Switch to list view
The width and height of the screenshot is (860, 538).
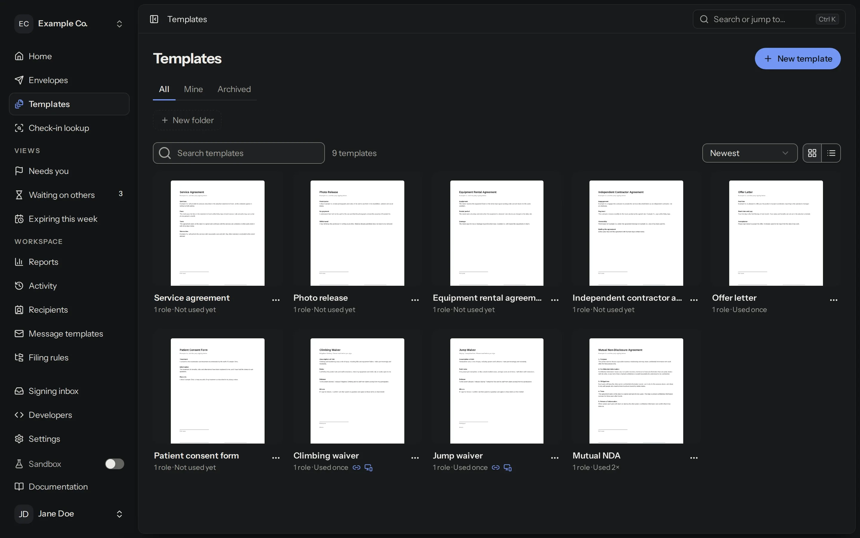pos(831,153)
